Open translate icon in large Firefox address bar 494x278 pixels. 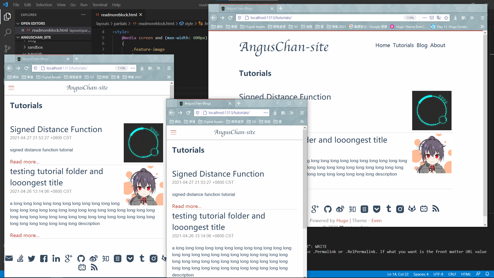[x=439, y=18]
